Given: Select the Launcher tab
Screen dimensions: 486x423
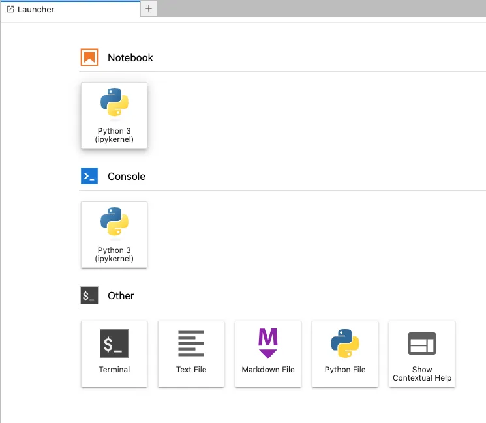Looking at the screenshot, I should tap(70, 10).
